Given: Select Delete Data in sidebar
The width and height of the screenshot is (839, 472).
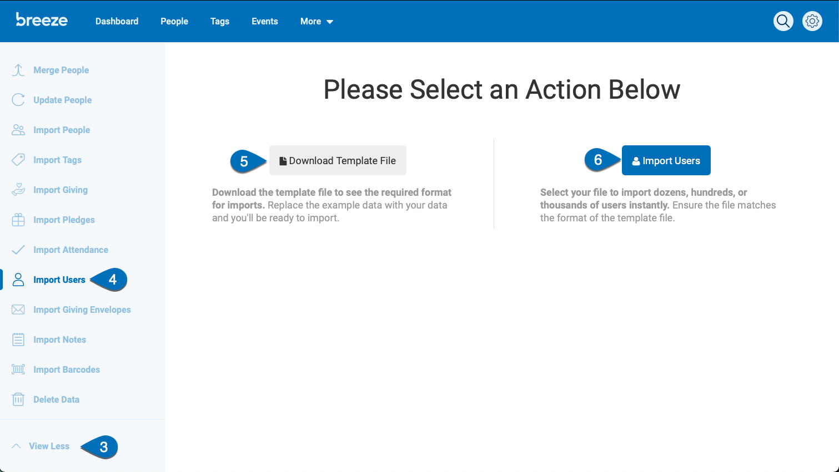Looking at the screenshot, I should click(56, 399).
